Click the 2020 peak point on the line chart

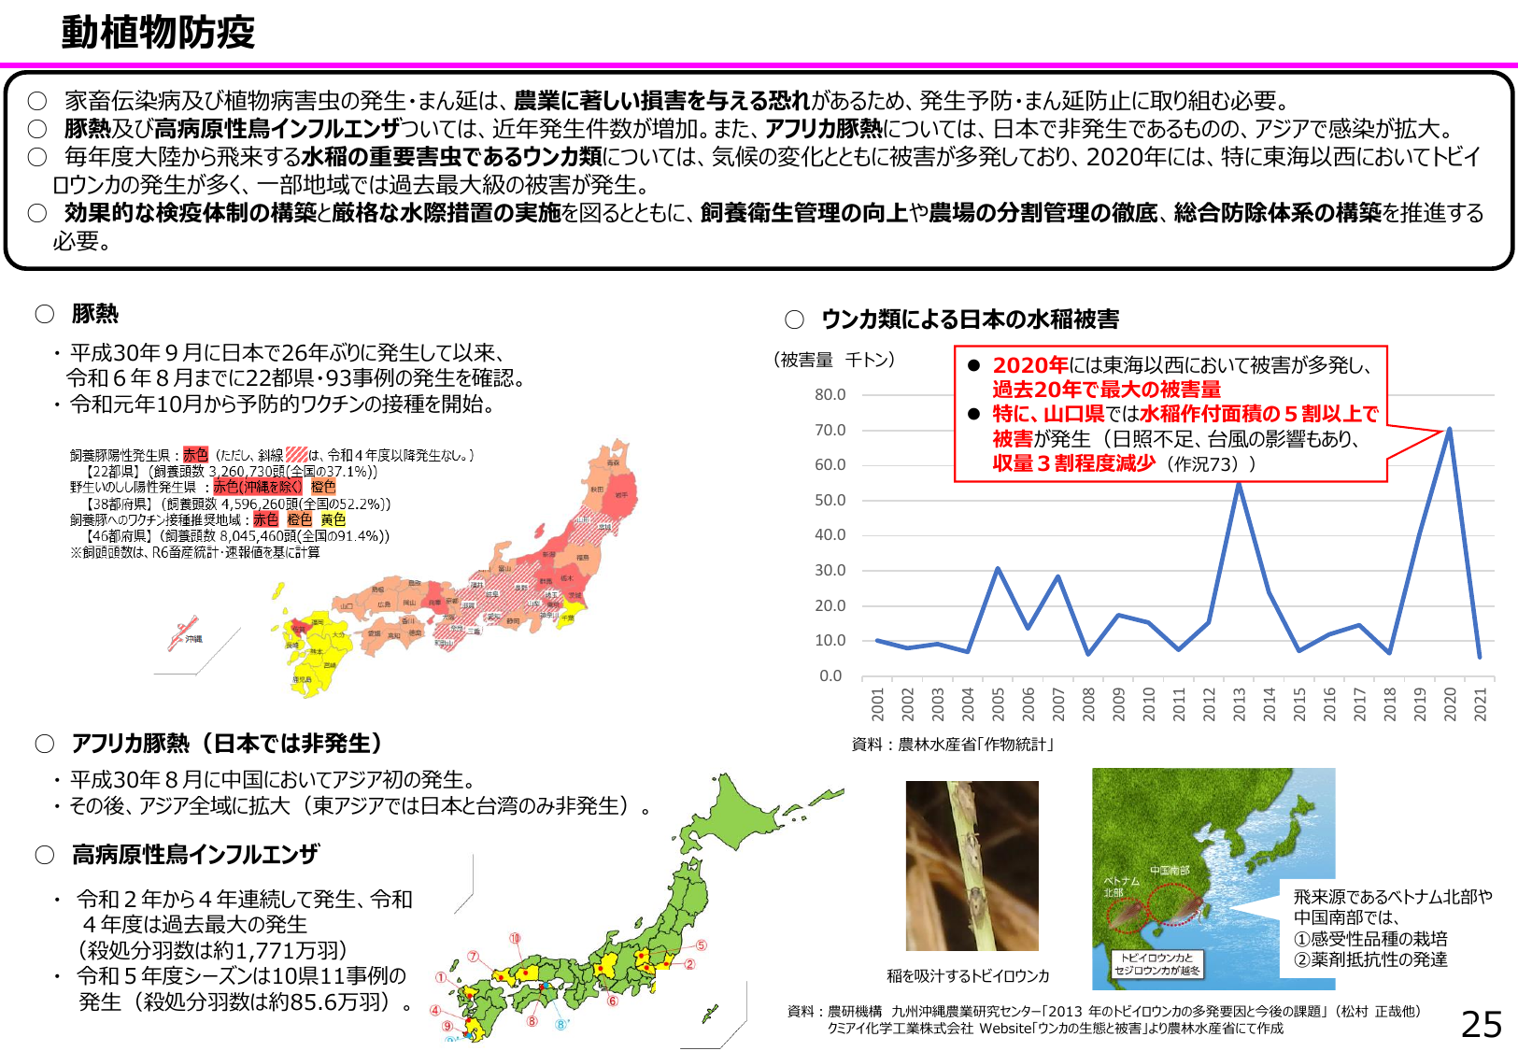coord(1449,429)
